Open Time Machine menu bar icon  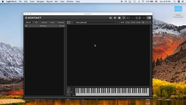(x=134, y=1)
